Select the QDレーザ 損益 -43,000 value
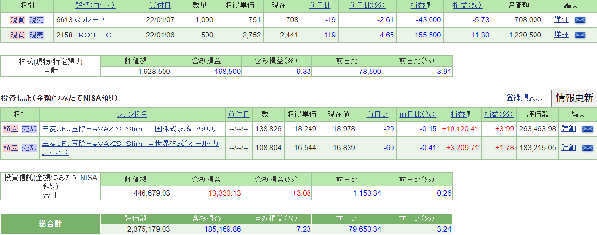The height and width of the screenshot is (235, 597). coord(429,20)
